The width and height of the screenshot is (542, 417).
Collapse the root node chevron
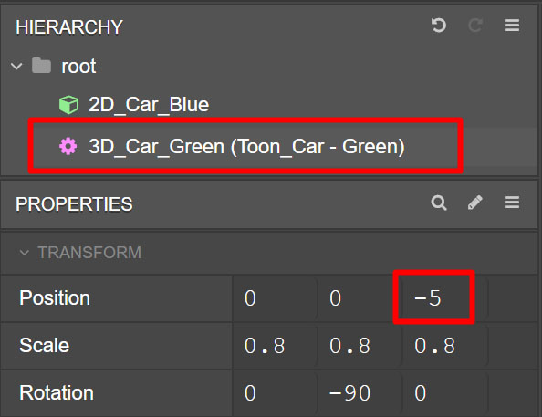coord(16,66)
